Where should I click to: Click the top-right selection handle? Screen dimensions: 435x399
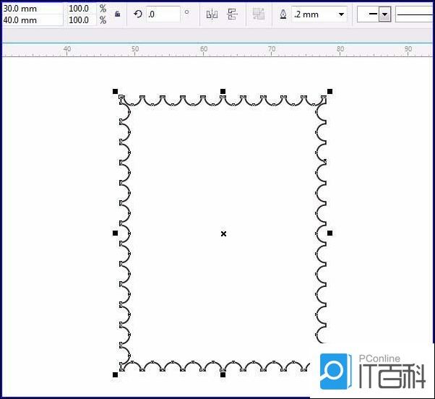[330, 91]
